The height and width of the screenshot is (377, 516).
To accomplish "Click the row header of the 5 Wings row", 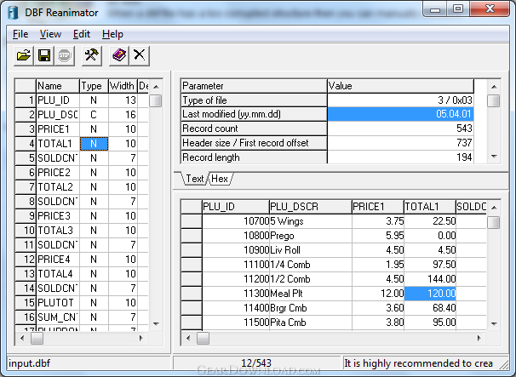I will pyautogui.click(x=192, y=221).
